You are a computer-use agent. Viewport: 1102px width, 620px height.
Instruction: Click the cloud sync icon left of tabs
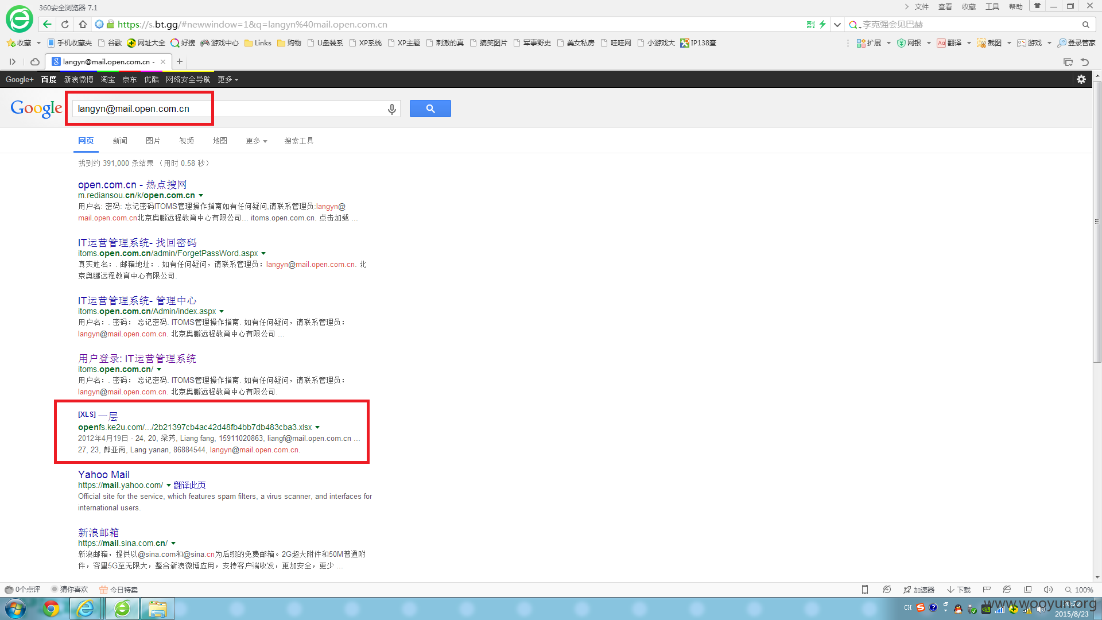(35, 61)
